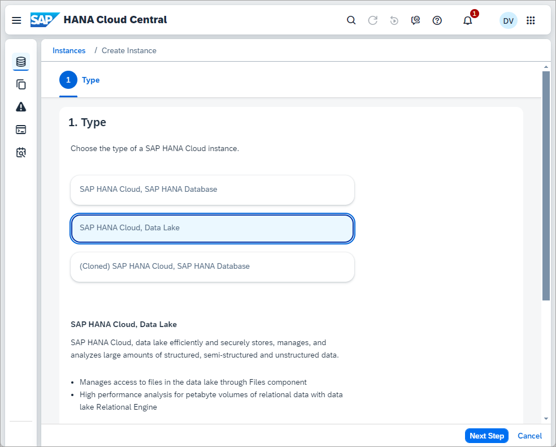The width and height of the screenshot is (556, 447).
Task: Open the search icon in header
Action: (351, 20)
